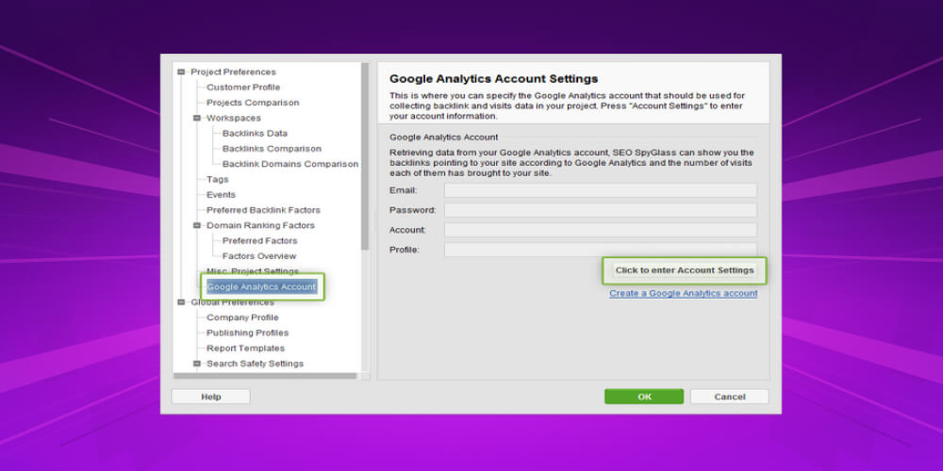Screen dimensions: 943x471
Task: Collapse the Workspaces tree node
Action: coord(197,119)
